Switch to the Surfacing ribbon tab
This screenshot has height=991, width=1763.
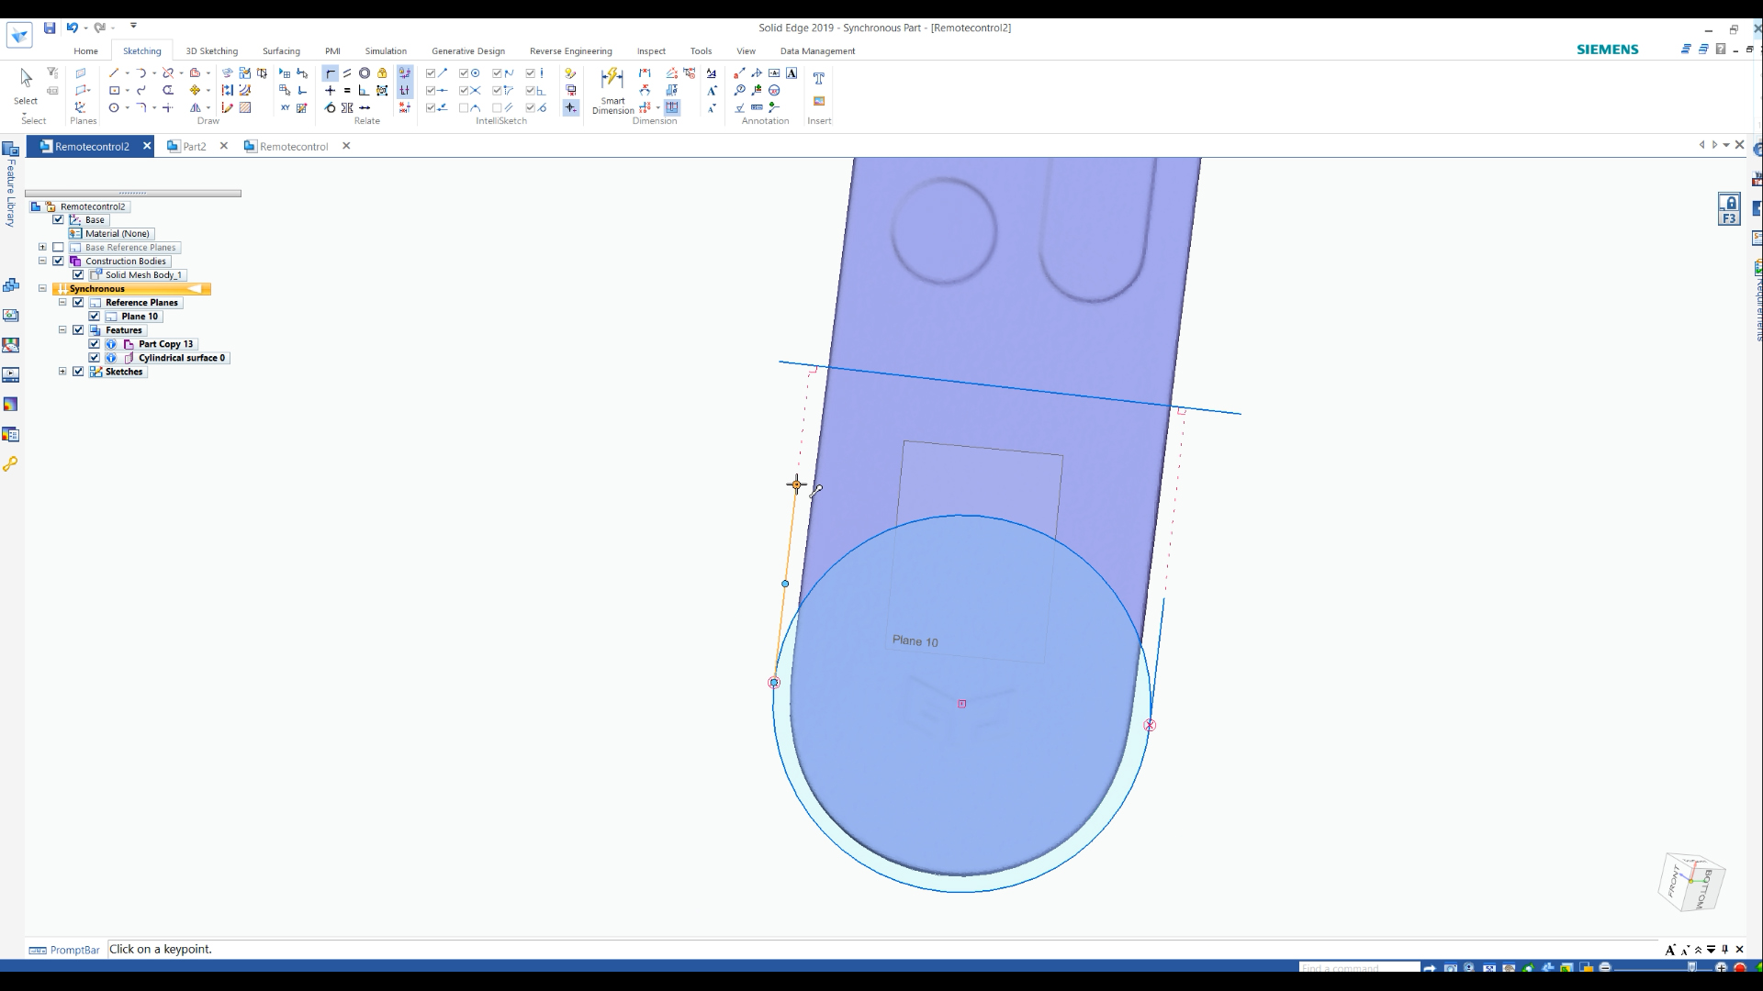(281, 50)
